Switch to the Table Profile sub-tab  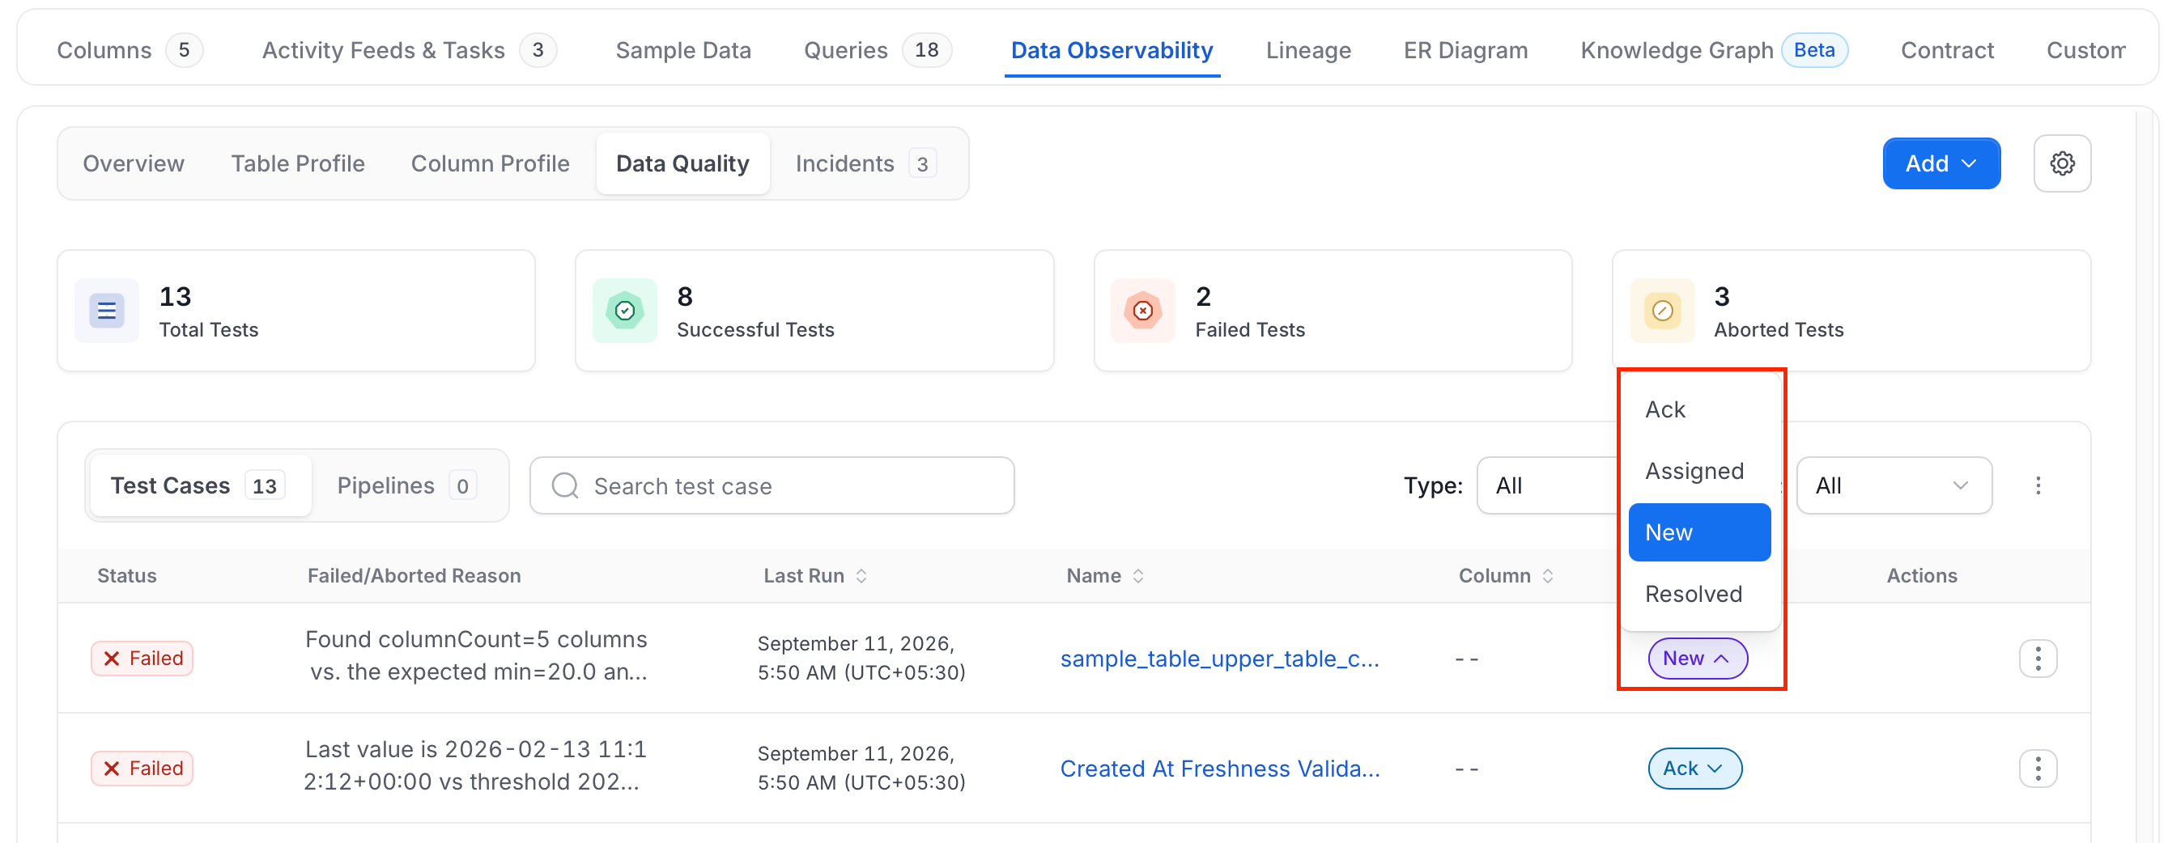click(x=298, y=163)
